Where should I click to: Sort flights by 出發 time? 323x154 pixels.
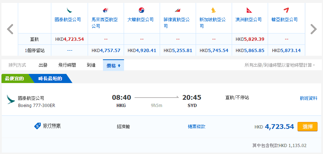[43, 65]
